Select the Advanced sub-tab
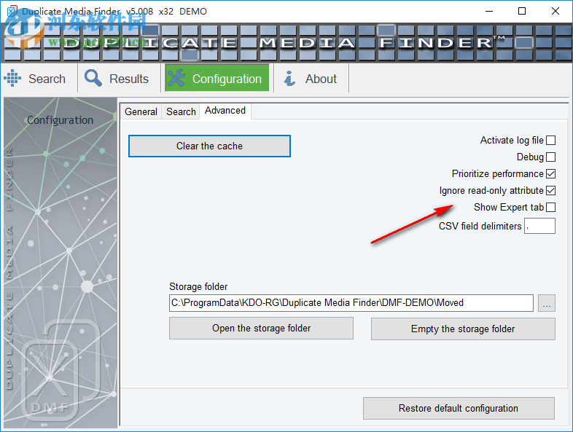 point(225,111)
